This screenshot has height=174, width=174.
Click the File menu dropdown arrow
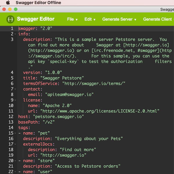[77, 20]
